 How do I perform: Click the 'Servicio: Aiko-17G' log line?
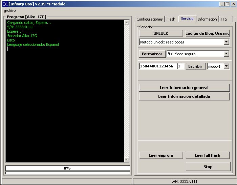coord(22,36)
